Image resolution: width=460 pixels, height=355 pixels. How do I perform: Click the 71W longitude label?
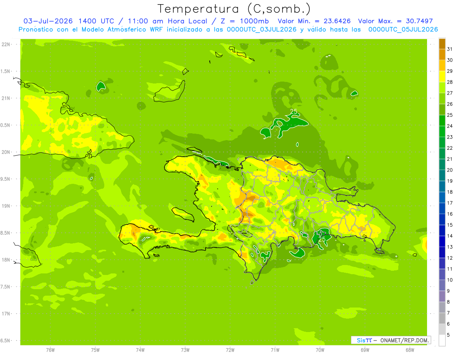[275, 350]
